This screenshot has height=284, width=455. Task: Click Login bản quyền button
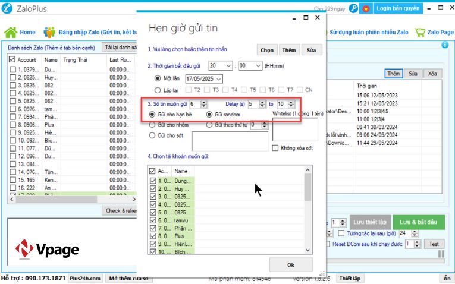tap(398, 8)
